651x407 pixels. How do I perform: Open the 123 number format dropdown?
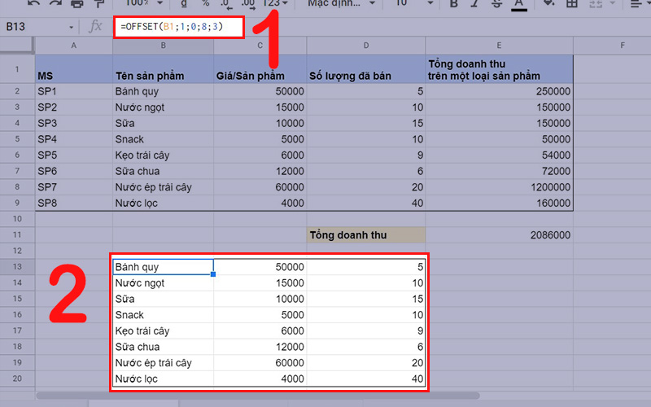tap(275, 3)
